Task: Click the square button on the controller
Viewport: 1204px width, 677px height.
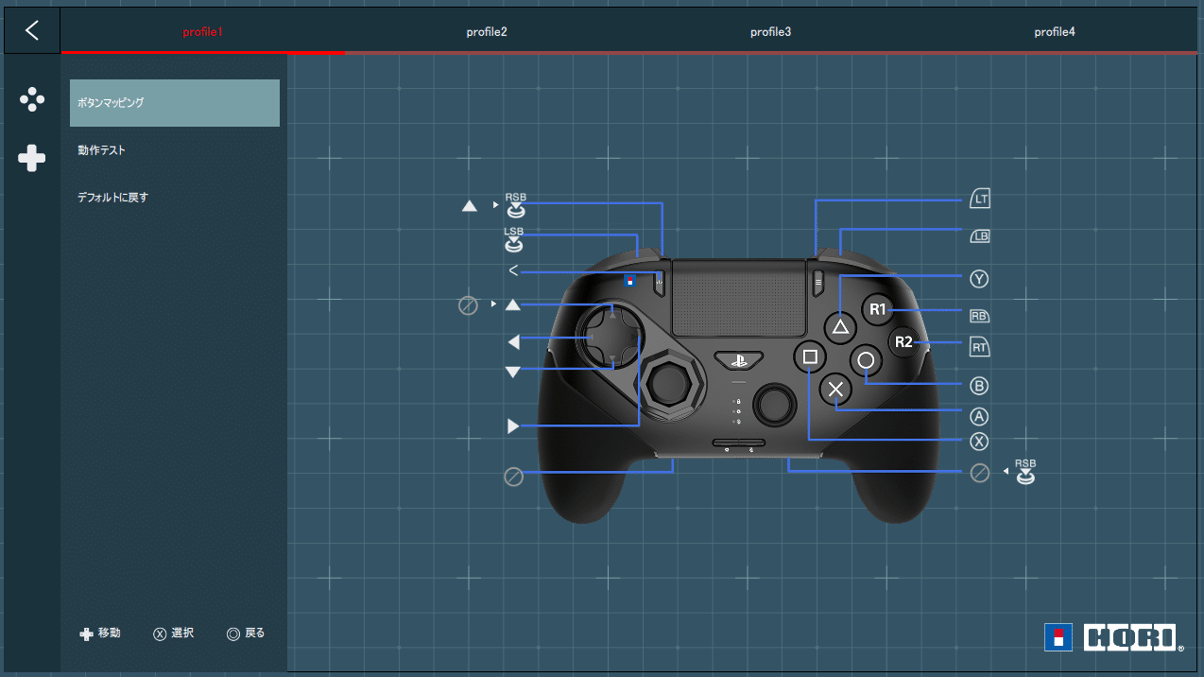Action: pos(809,357)
